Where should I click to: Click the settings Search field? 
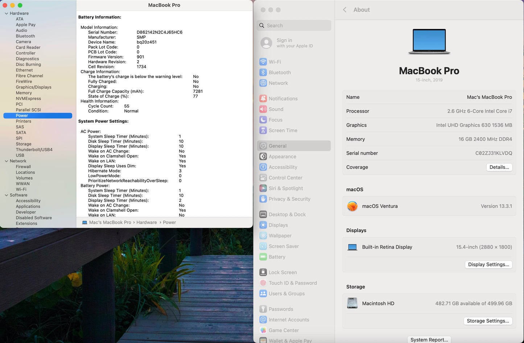[294, 25]
